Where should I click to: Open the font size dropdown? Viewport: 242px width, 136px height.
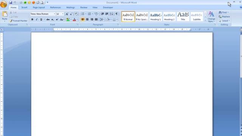[63, 14]
